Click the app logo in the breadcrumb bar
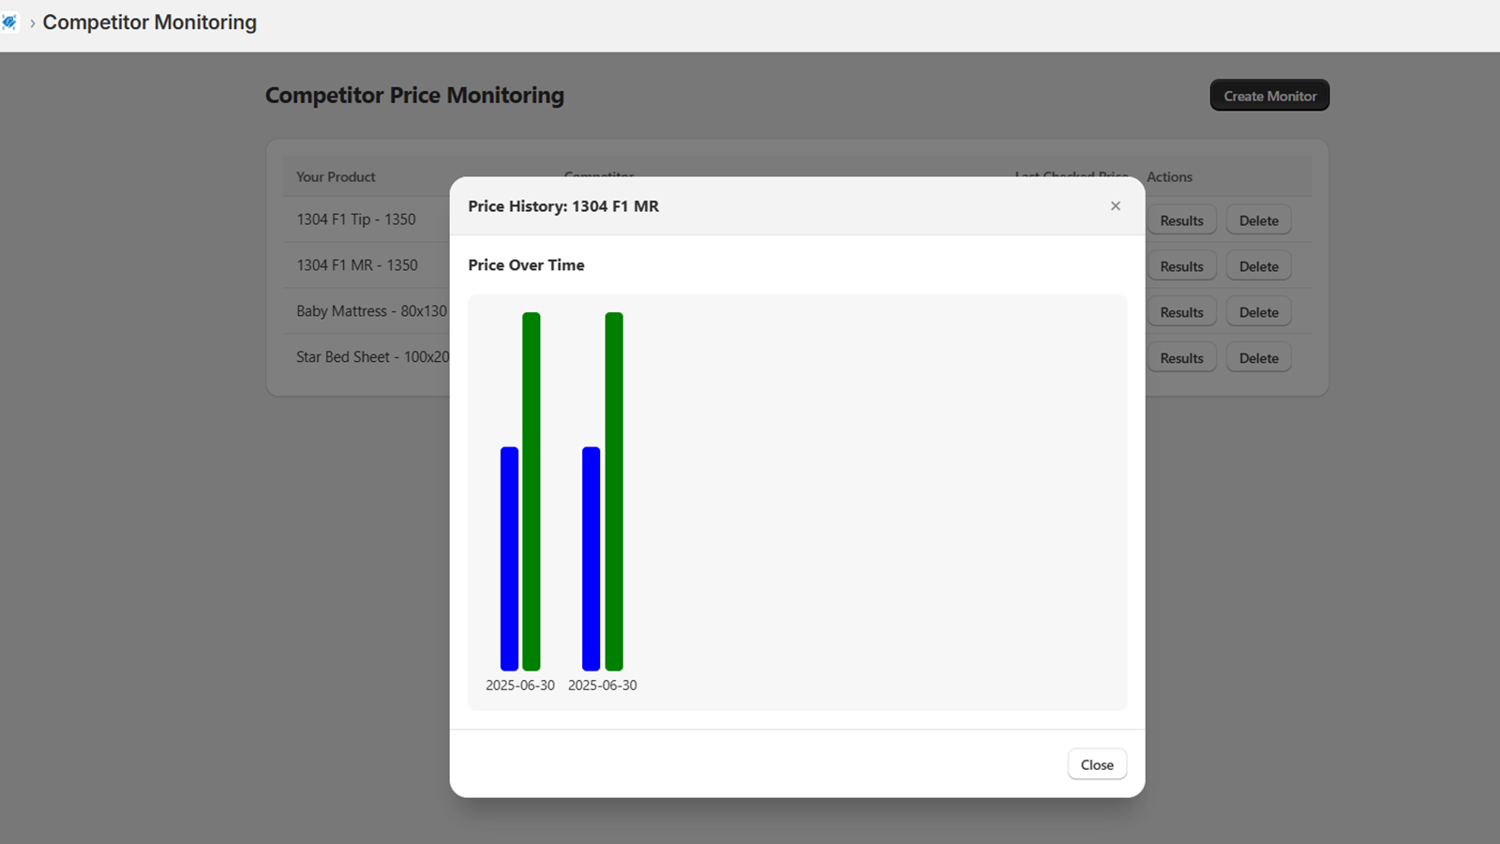 (x=11, y=22)
